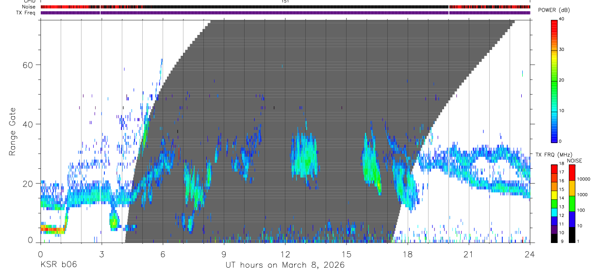Click the red-black Noise strip above plot

[285, 7]
